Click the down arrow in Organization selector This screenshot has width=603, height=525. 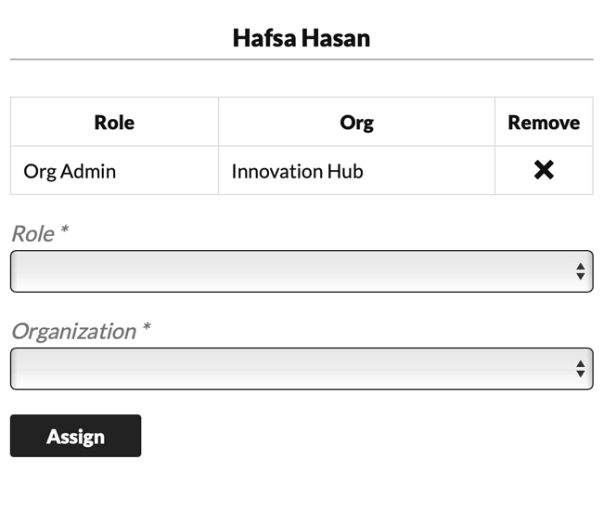[580, 374]
